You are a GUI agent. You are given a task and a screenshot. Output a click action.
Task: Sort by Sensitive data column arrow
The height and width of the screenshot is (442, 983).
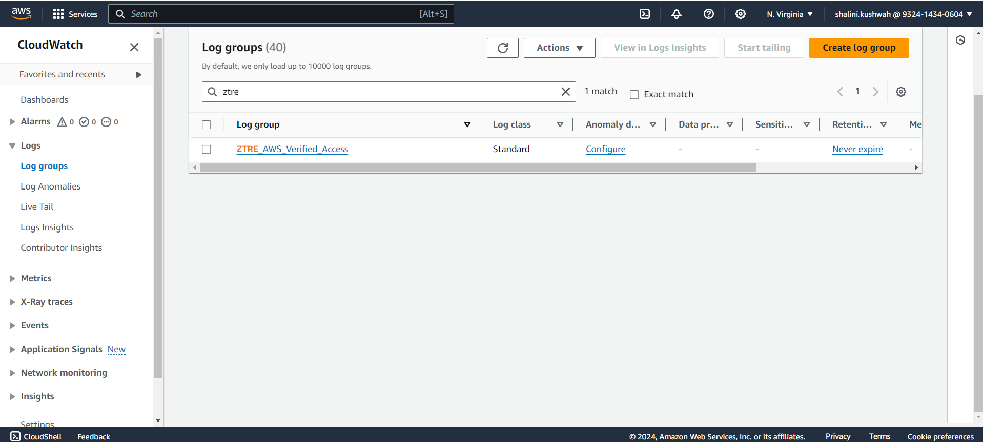pyautogui.click(x=807, y=124)
